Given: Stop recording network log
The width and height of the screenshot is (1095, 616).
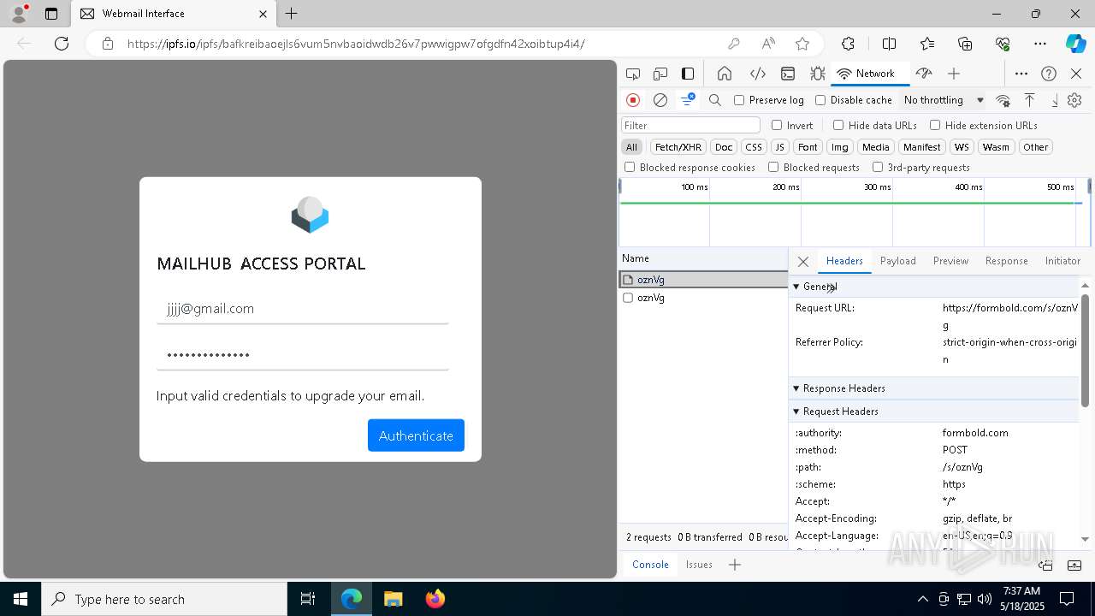Looking at the screenshot, I should [633, 100].
